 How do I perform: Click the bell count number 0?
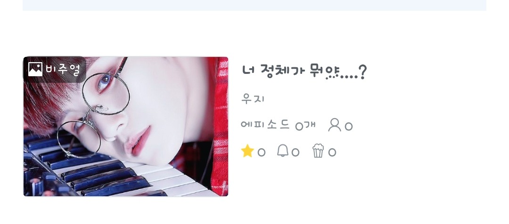[295, 152]
